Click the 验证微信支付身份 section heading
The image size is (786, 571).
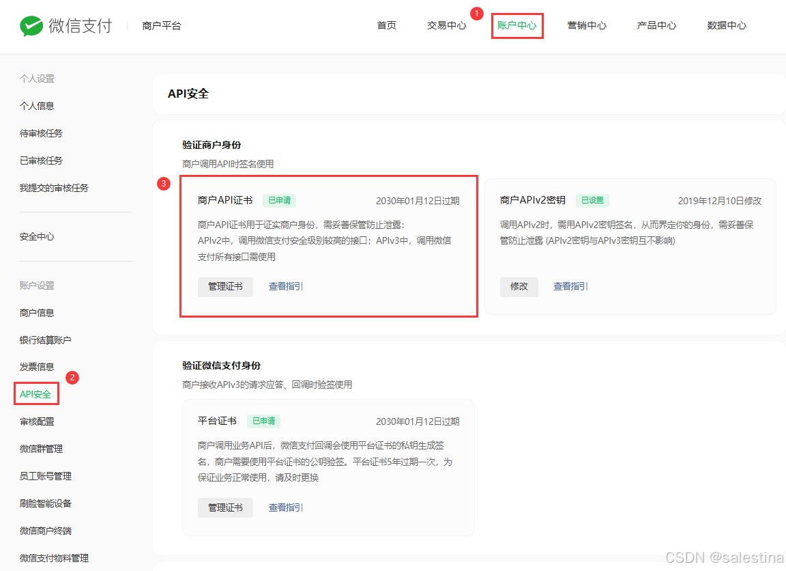[x=221, y=366]
